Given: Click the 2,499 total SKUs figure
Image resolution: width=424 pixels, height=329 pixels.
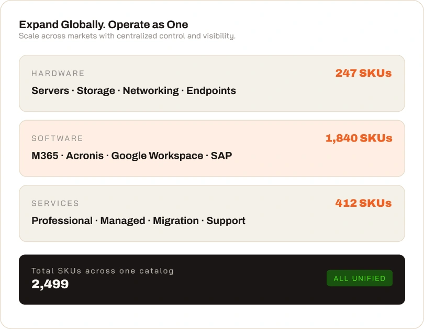Looking at the screenshot, I should 50,284.
